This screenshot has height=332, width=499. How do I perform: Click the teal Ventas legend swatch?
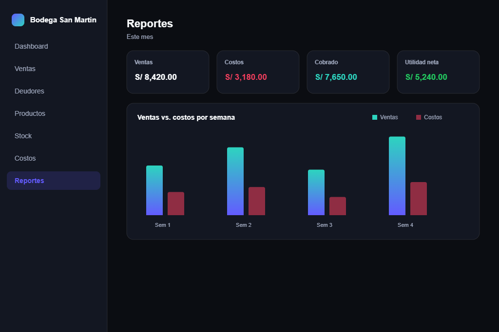(375, 117)
